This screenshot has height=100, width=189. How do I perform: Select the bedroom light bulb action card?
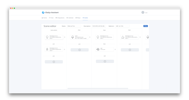tap(54, 37)
